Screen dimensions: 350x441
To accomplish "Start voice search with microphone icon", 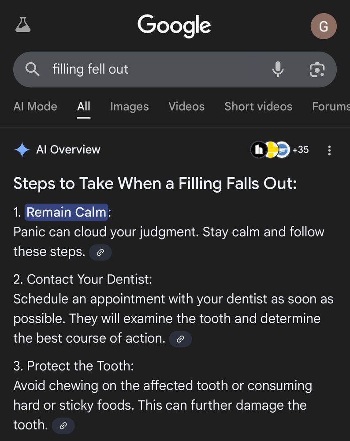I will (x=278, y=69).
